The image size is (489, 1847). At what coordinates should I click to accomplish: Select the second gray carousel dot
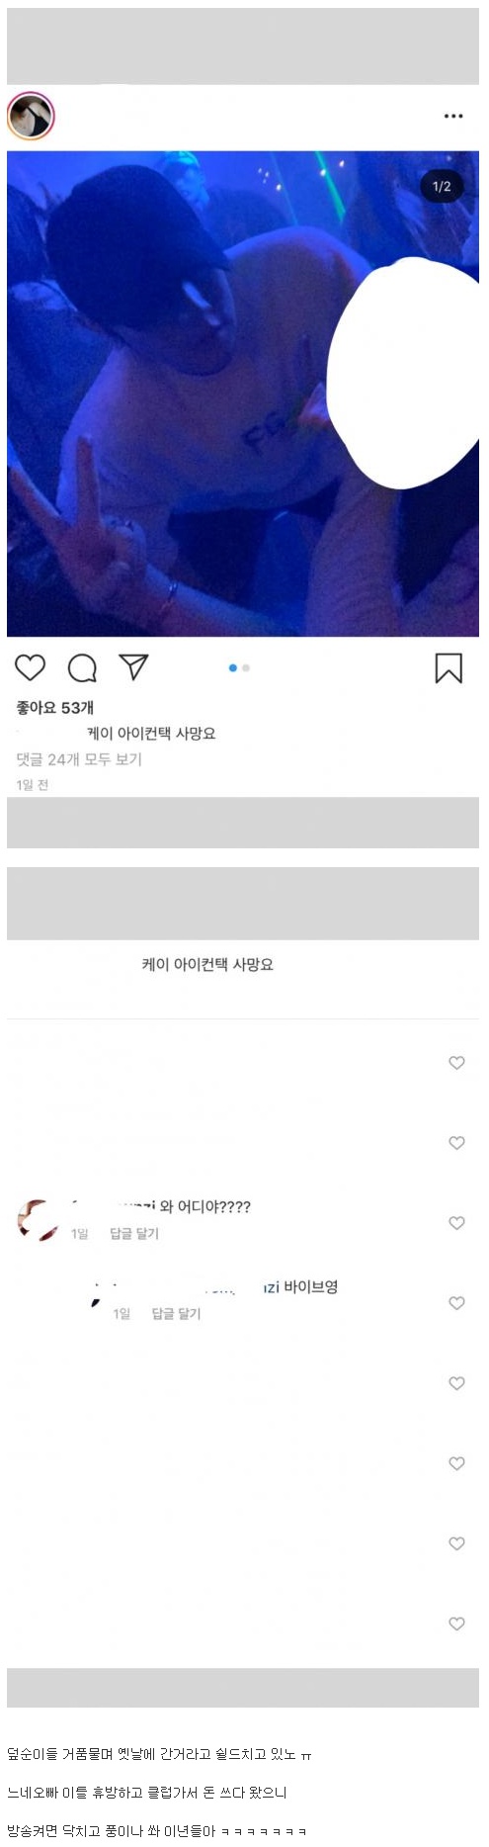pyautogui.click(x=246, y=668)
